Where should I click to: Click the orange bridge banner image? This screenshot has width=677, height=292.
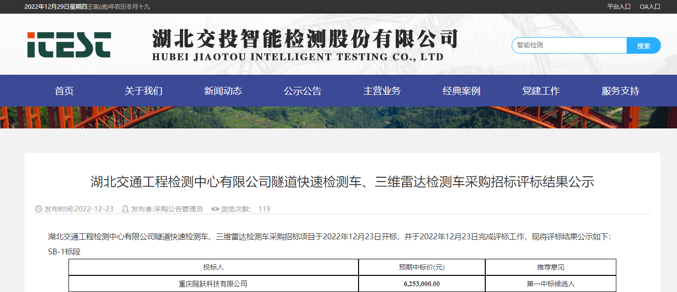pyautogui.click(x=338, y=117)
